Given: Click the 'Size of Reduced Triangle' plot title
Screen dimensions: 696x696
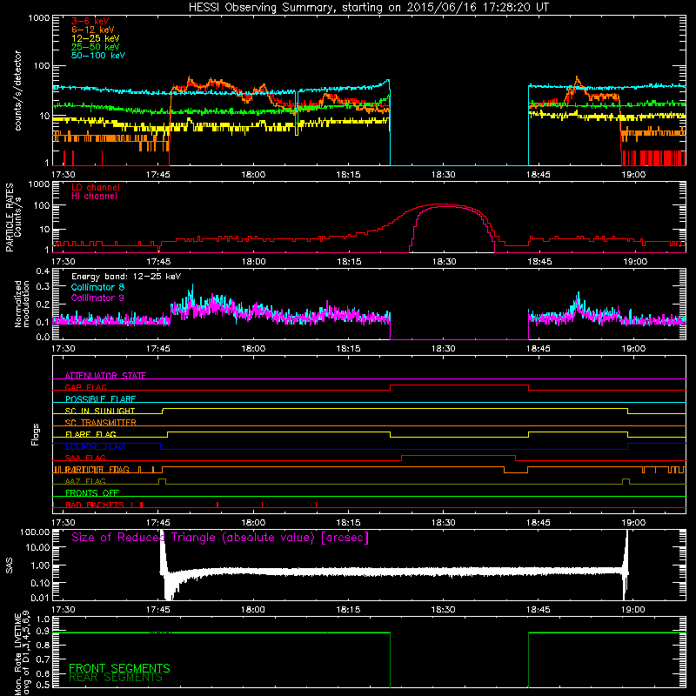Looking at the screenshot, I should click(x=220, y=538).
